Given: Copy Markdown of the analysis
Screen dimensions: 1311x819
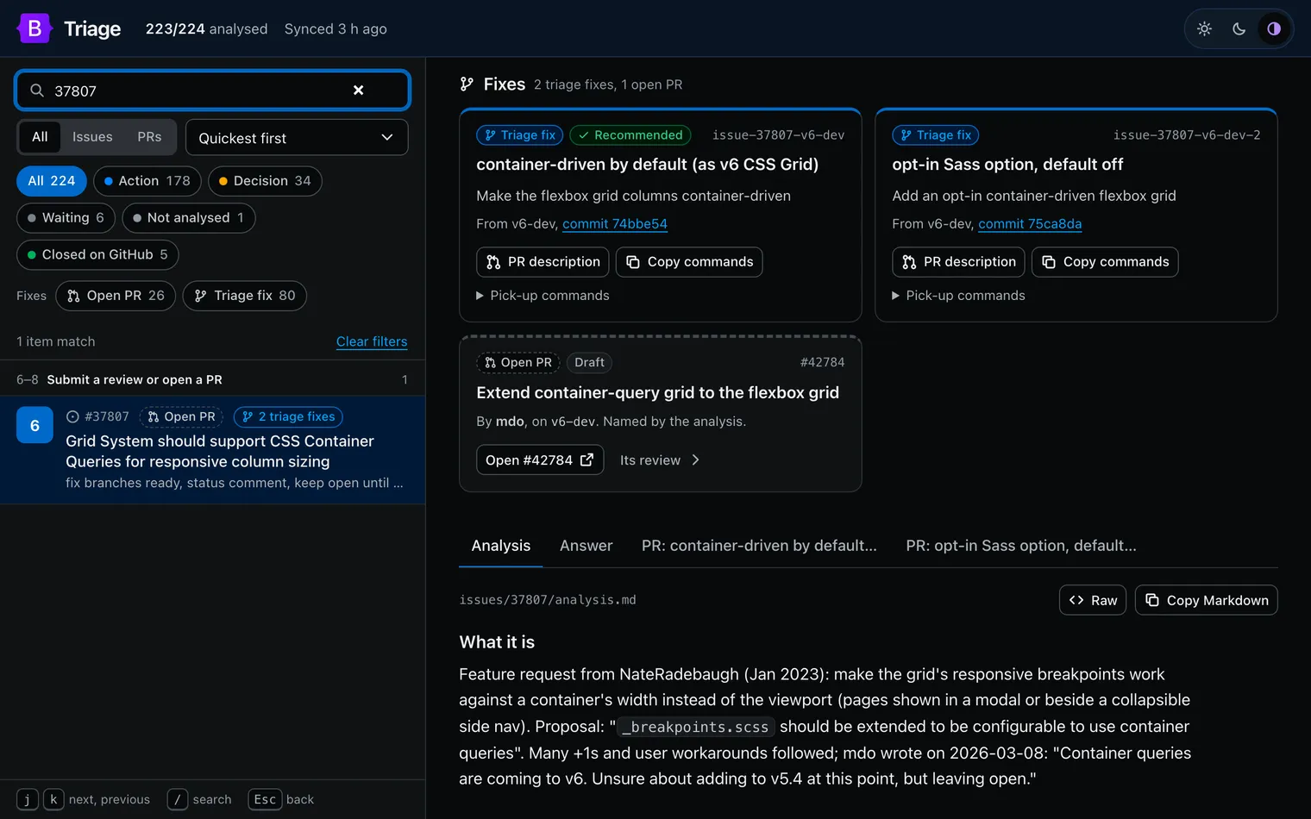Looking at the screenshot, I should [1207, 600].
